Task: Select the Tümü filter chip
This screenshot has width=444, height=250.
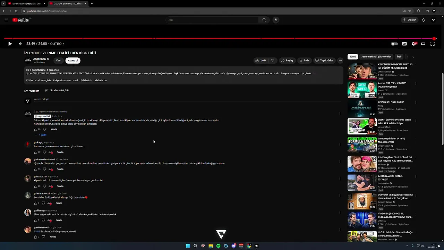Action: pyautogui.click(x=352, y=57)
